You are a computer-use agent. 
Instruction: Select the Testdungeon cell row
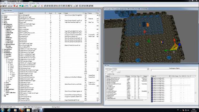[127, 97]
